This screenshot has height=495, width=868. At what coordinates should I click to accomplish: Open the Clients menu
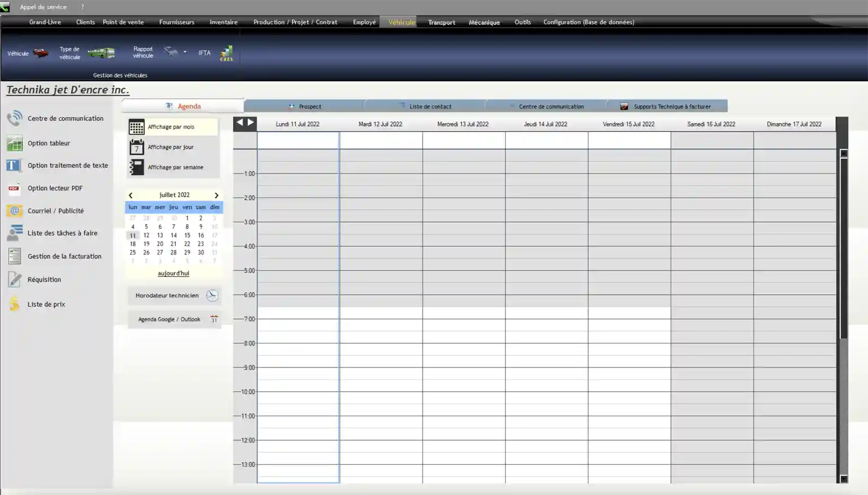click(85, 22)
